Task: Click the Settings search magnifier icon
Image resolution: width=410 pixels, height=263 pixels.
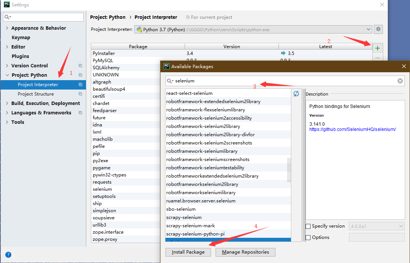Action: coord(8,17)
